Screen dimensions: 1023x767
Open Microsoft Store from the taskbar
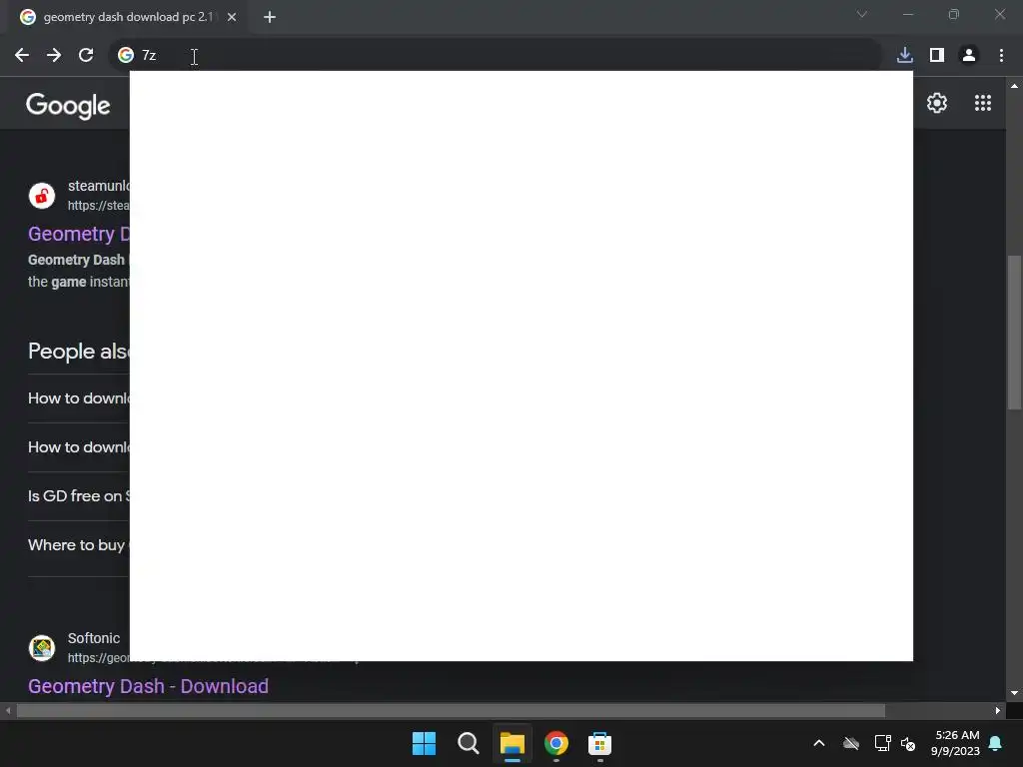pyautogui.click(x=599, y=743)
